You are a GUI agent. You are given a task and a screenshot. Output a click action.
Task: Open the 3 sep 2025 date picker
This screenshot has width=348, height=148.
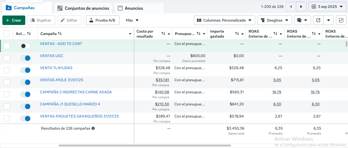(327, 7)
